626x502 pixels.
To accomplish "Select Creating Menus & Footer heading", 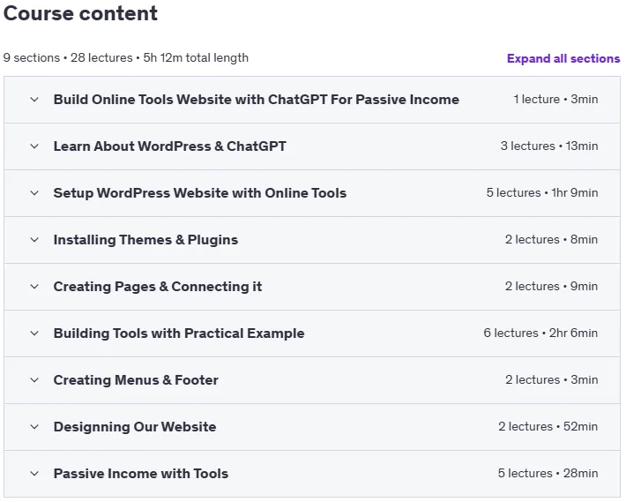I will pos(136,379).
